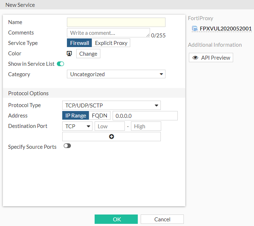The width and height of the screenshot is (254, 226).
Task: Click the plus icon to add destination port
Action: [112, 137]
